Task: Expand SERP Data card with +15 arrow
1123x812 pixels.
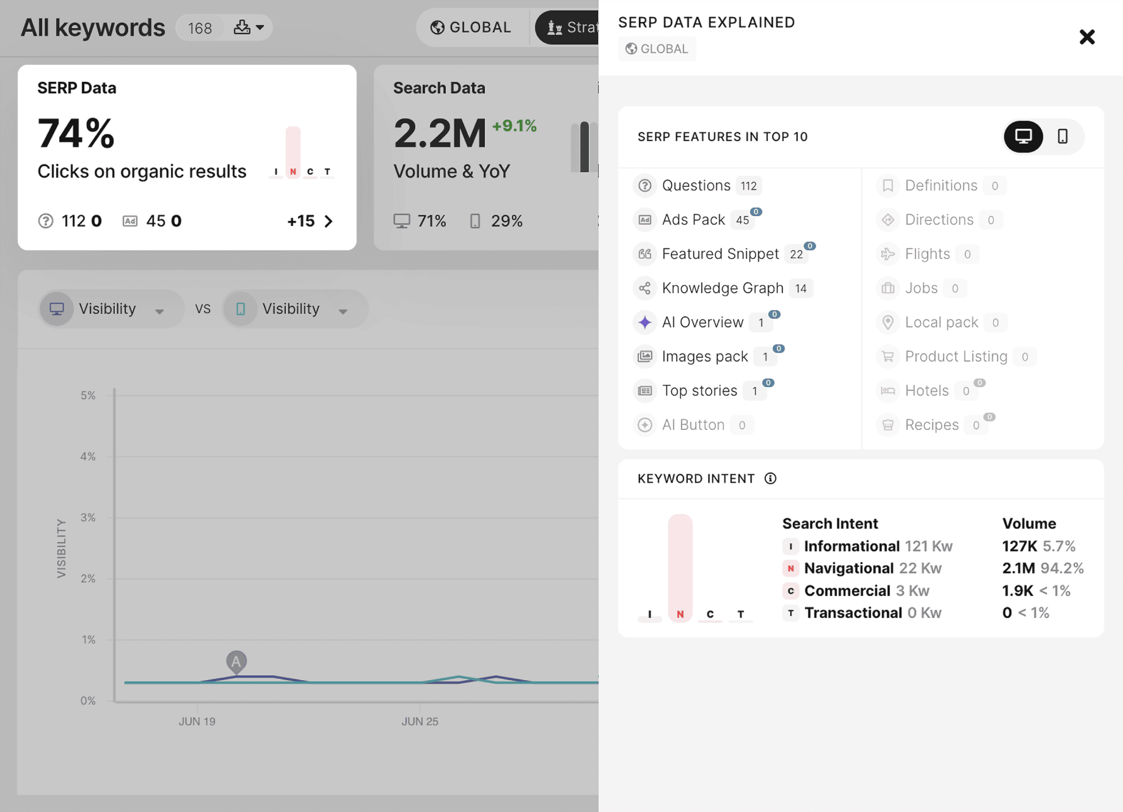Action: point(310,221)
